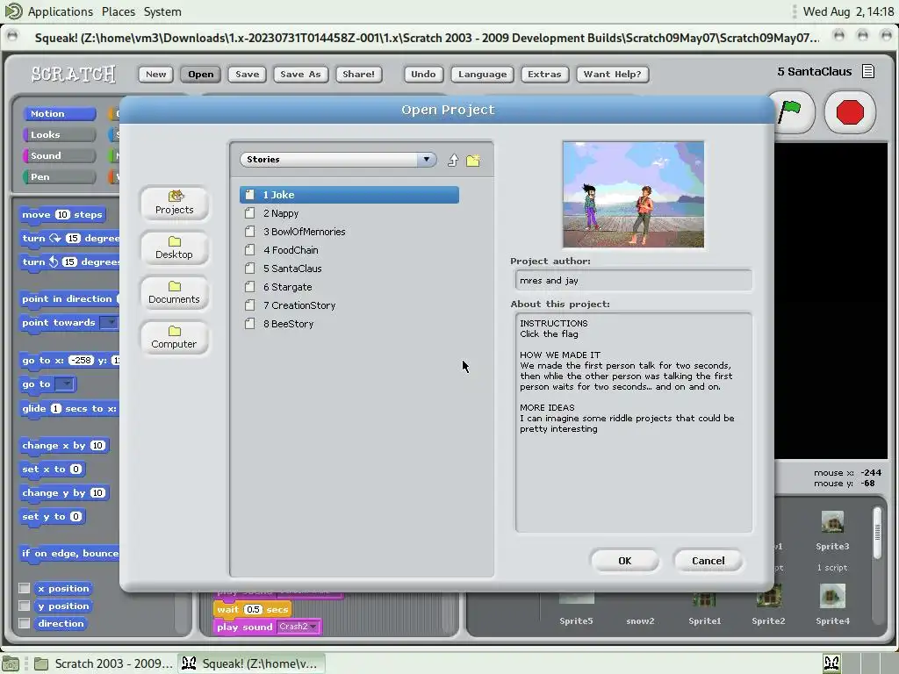Open Applications menu in top panel
This screenshot has width=899, height=674.
click(x=61, y=11)
